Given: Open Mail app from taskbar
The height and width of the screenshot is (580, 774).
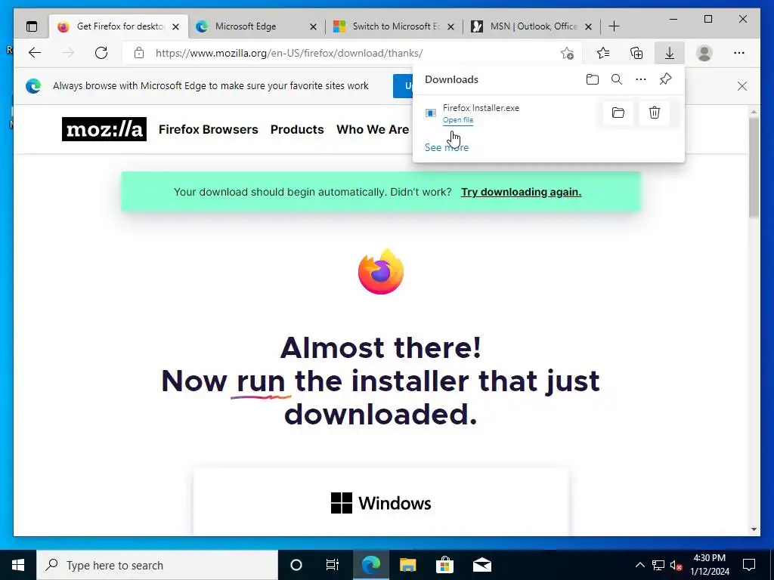Looking at the screenshot, I should (481, 565).
